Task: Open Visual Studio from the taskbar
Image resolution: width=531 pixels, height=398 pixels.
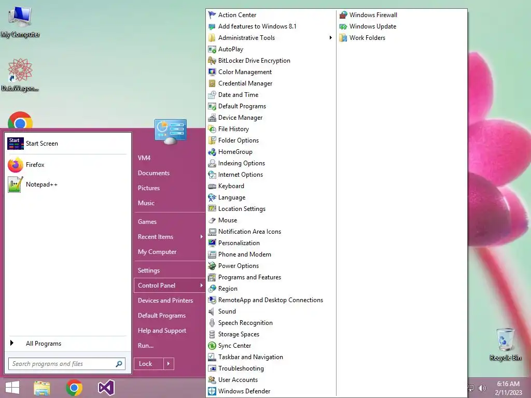Action: [x=106, y=388]
